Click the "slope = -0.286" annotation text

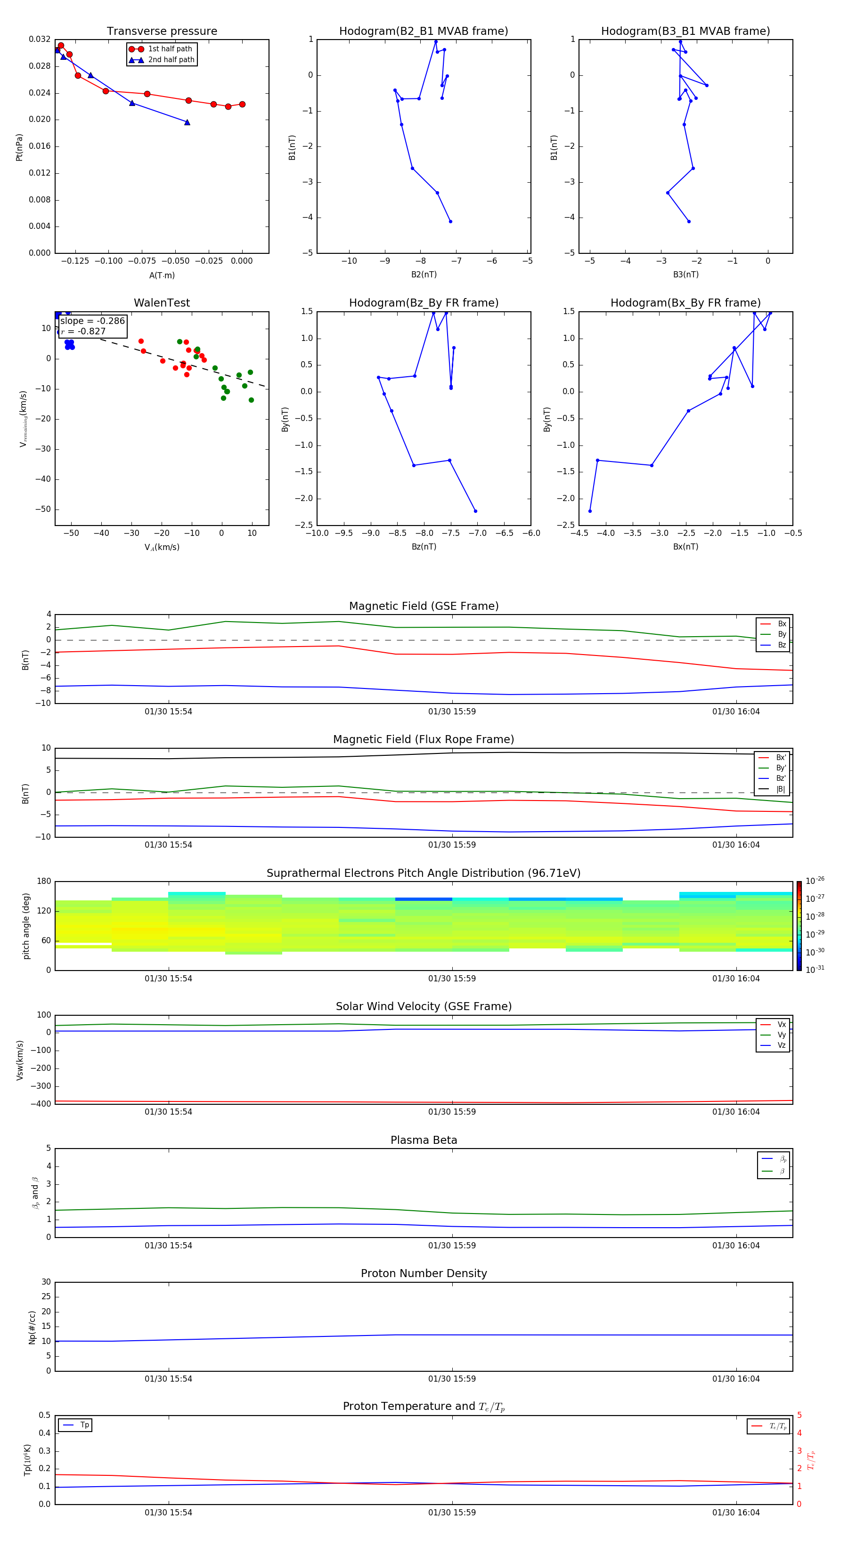tap(92, 321)
